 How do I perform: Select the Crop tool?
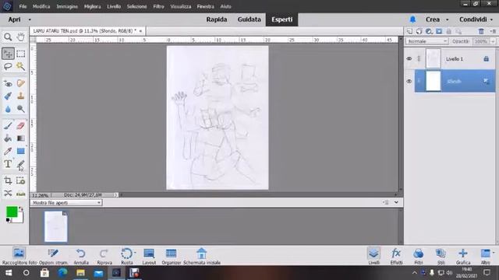[x=8, y=180]
